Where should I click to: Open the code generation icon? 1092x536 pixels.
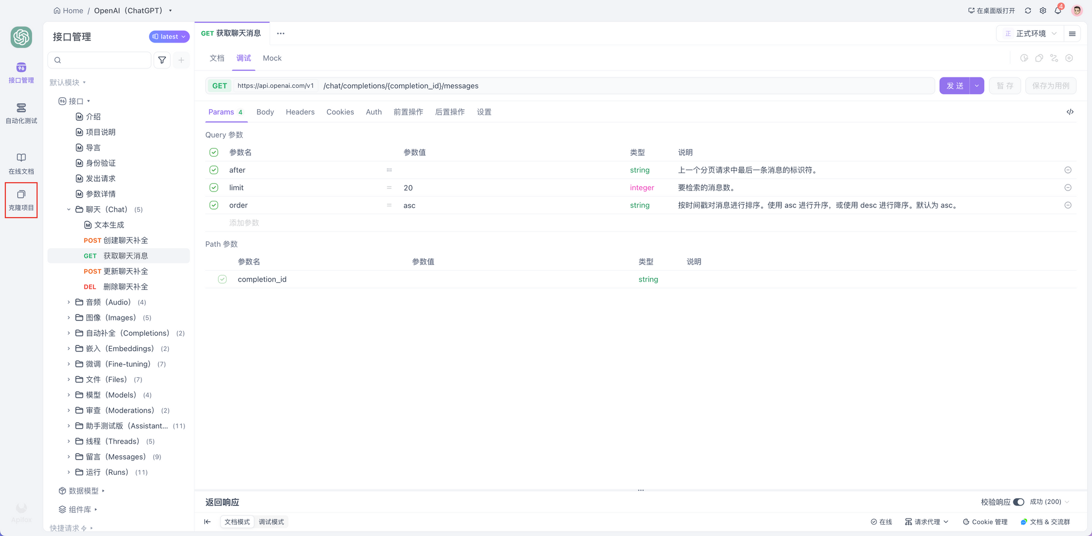coord(1070,112)
